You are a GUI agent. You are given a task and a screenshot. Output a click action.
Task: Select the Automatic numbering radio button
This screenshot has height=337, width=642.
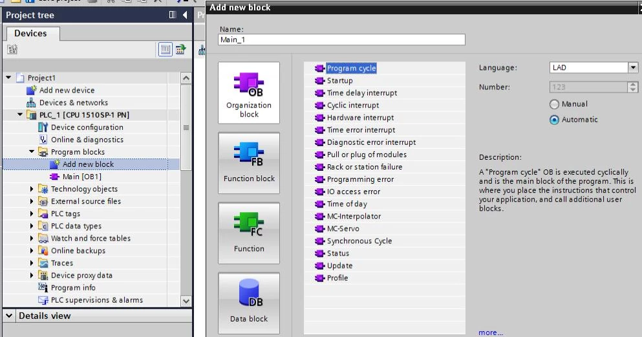pos(554,120)
